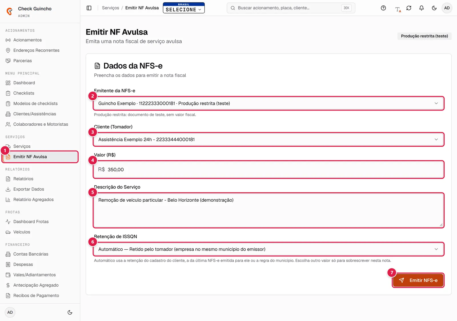Click the Descrição do Serviço textarea
The height and width of the screenshot is (321, 457).
tap(268, 210)
